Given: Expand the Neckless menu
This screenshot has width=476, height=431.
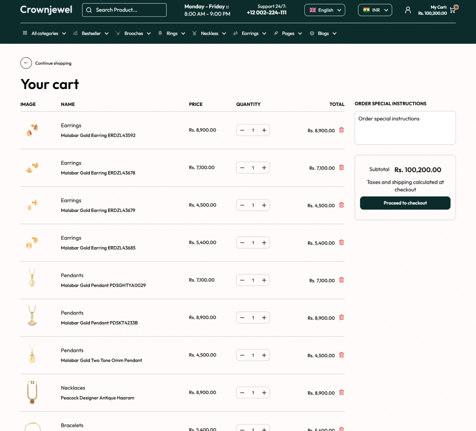Looking at the screenshot, I should pyautogui.click(x=209, y=33).
